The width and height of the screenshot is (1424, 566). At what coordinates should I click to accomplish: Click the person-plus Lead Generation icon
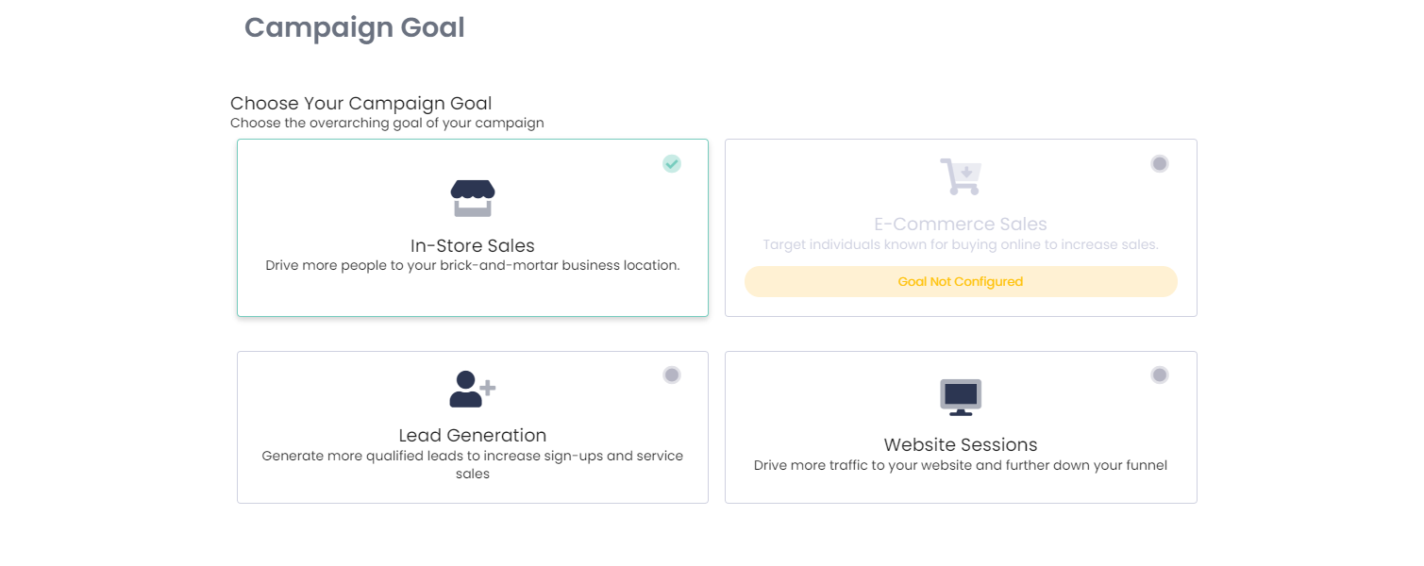[x=473, y=389]
